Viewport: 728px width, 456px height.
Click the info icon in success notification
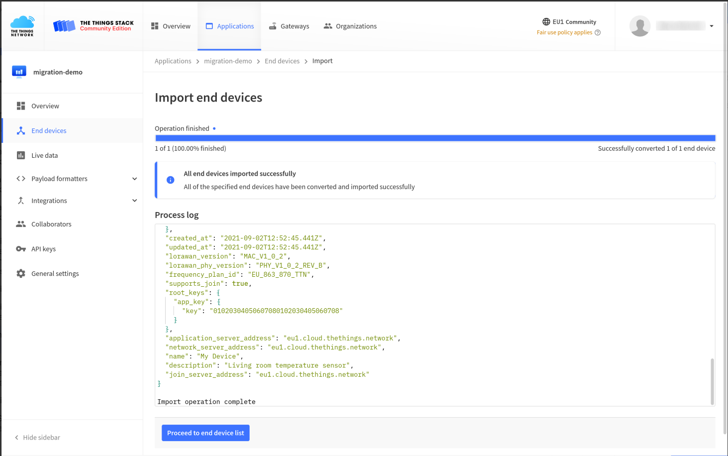coord(171,180)
